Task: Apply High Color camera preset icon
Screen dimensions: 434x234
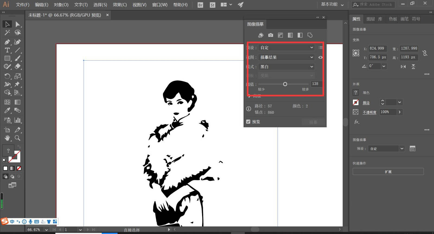Action: (x=270, y=35)
